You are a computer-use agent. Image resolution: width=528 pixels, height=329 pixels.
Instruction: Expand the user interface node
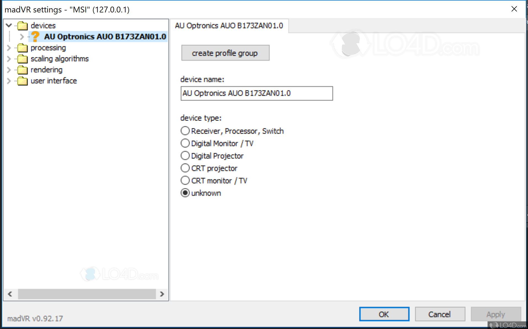(9, 81)
